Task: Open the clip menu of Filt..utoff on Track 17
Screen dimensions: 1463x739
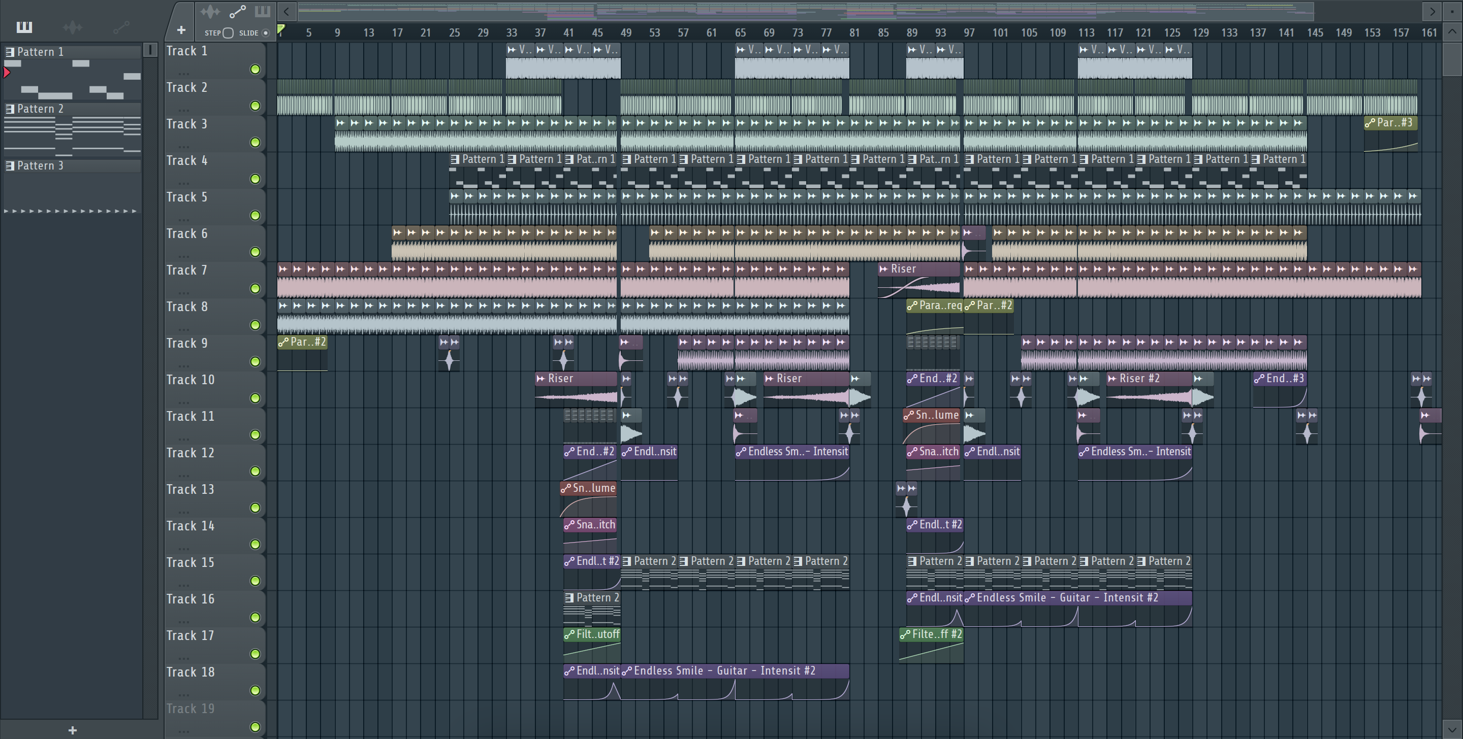Action: click(569, 634)
